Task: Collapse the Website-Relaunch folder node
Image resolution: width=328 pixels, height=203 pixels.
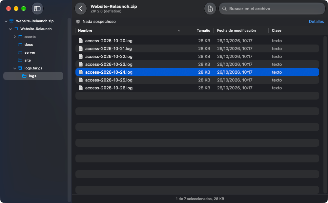Action: tap(10, 29)
